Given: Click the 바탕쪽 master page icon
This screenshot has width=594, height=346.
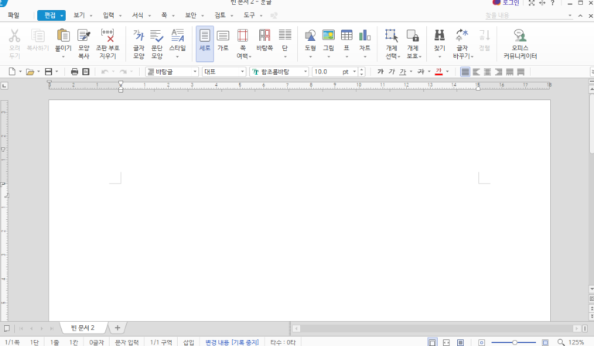Looking at the screenshot, I should 265,36.
